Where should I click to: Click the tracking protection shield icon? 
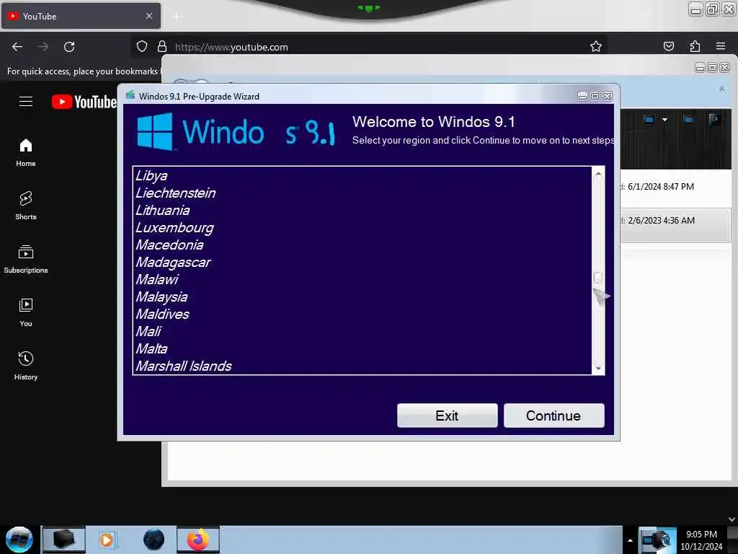pyautogui.click(x=142, y=46)
